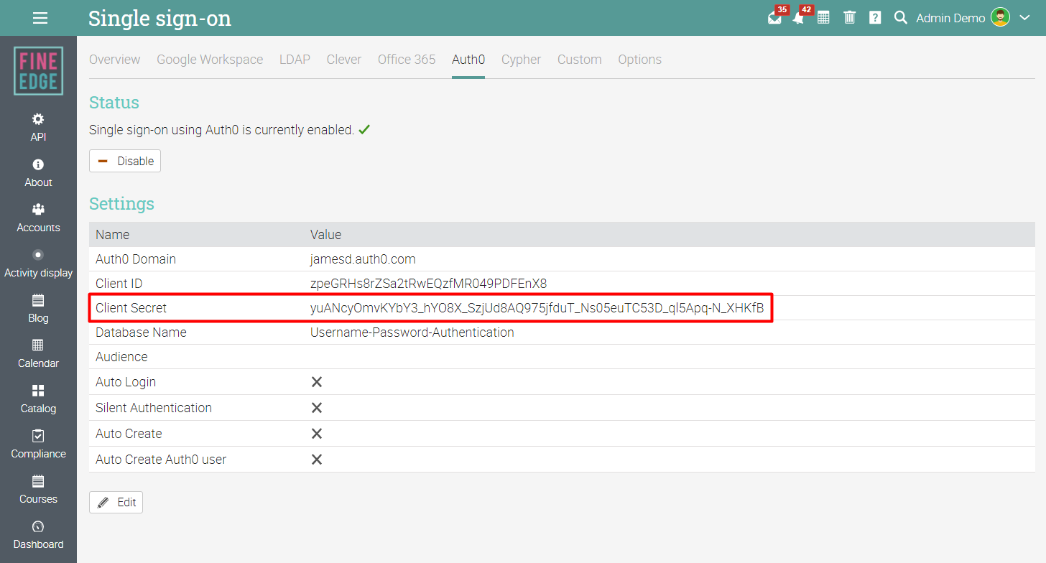Click the Value column header

click(x=325, y=235)
